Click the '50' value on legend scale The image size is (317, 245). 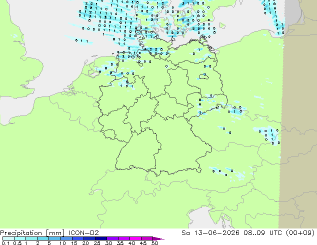154,243
